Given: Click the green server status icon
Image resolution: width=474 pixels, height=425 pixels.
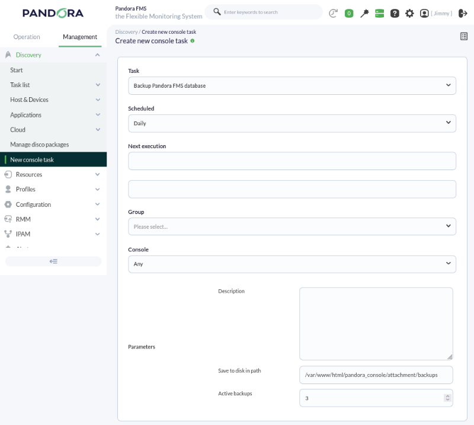Looking at the screenshot, I should [x=379, y=13].
